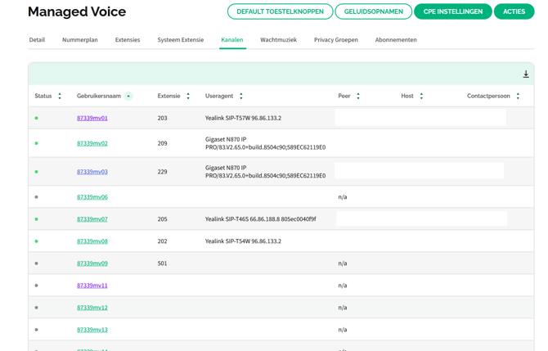Sort table by Status column arrows
Screen dimensions: 548x351
(60, 97)
